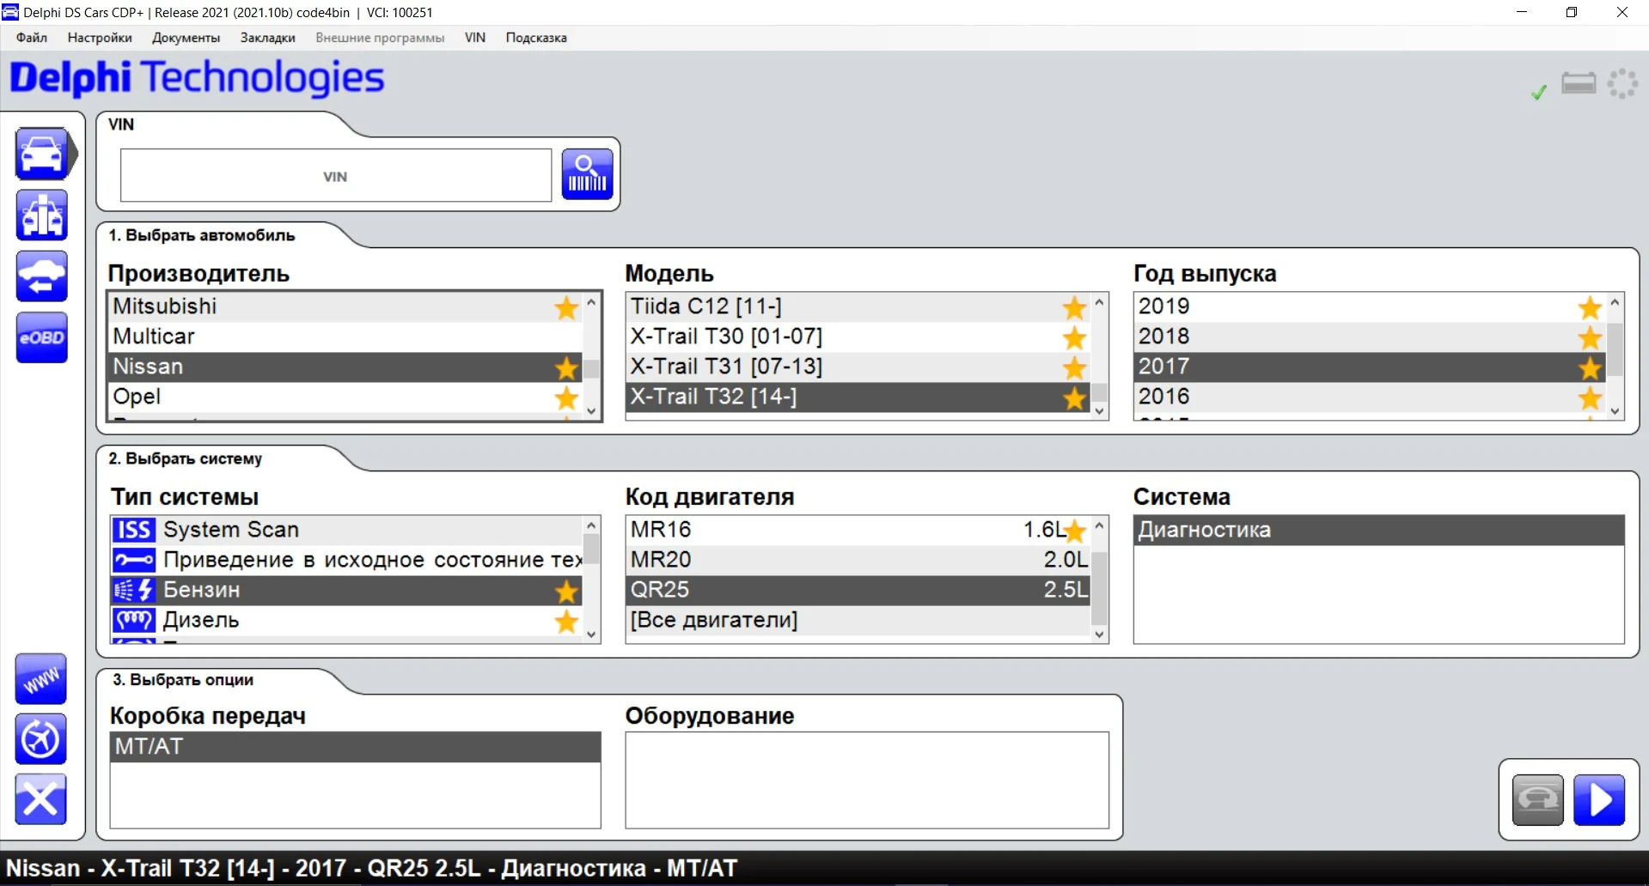Select year 2016
This screenshot has height=886, width=1649.
[x=1370, y=397]
